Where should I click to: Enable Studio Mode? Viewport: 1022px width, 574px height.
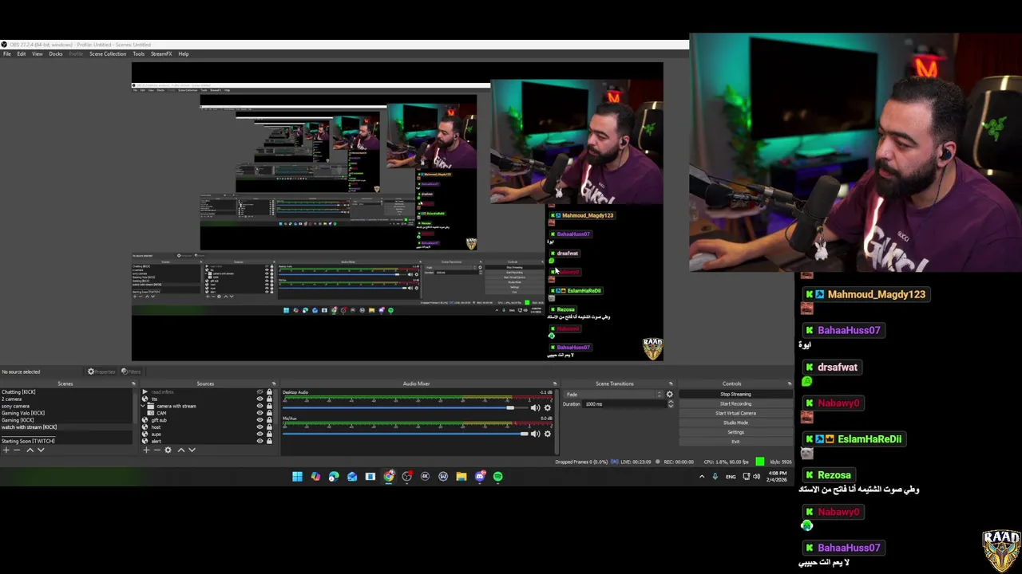735,423
